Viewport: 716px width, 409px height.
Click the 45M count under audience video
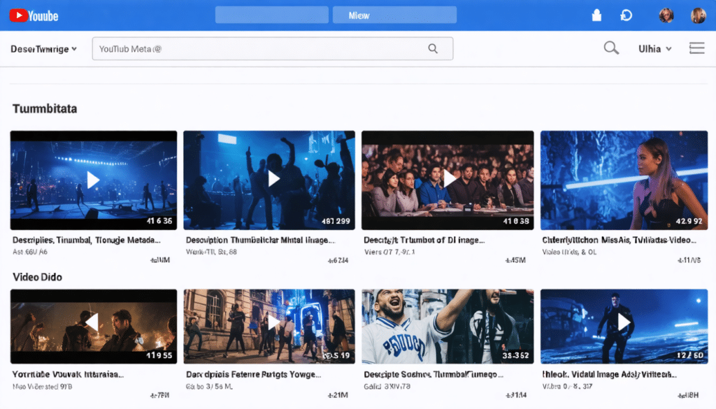515,260
